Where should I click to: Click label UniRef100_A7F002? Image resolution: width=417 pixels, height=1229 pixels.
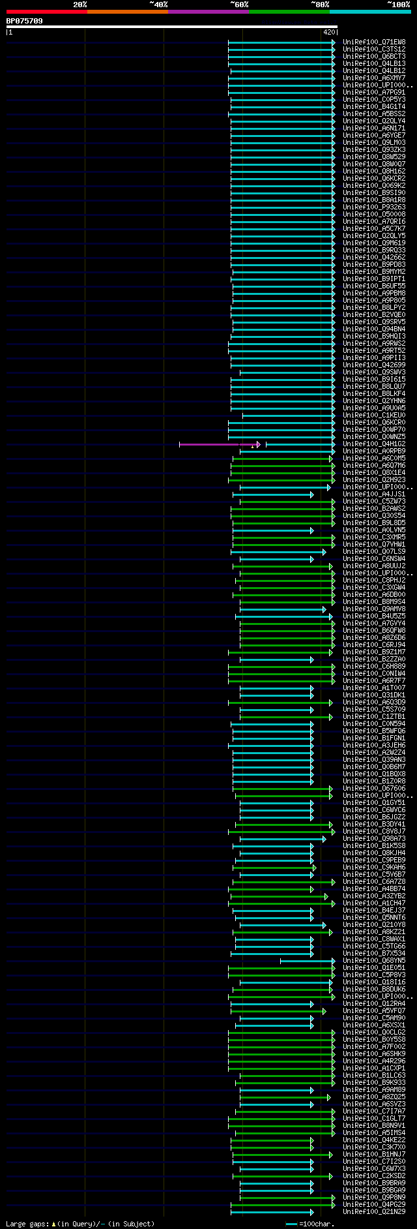[x=374, y=1047]
